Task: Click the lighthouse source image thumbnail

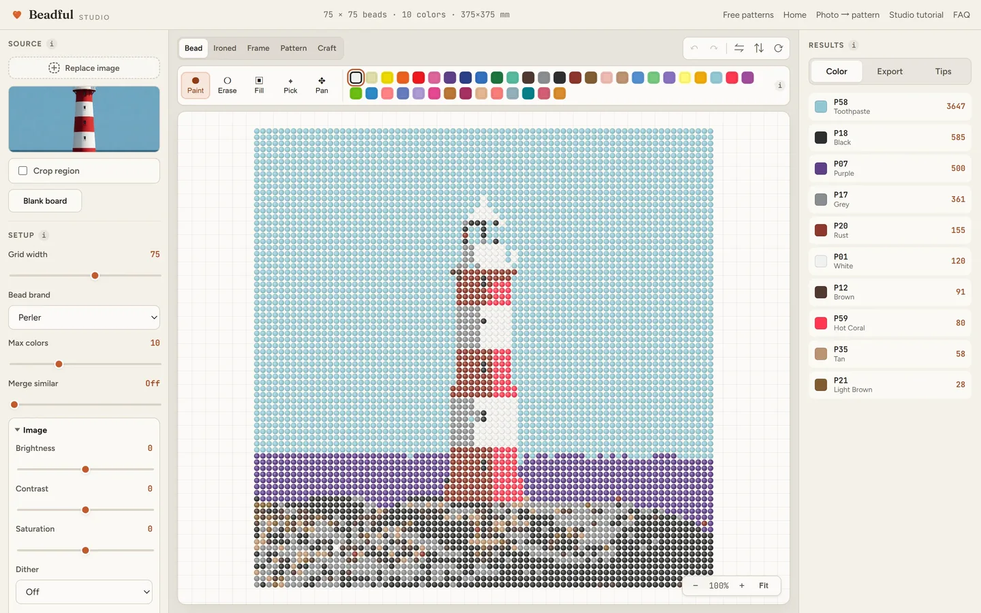Action: coord(84,119)
